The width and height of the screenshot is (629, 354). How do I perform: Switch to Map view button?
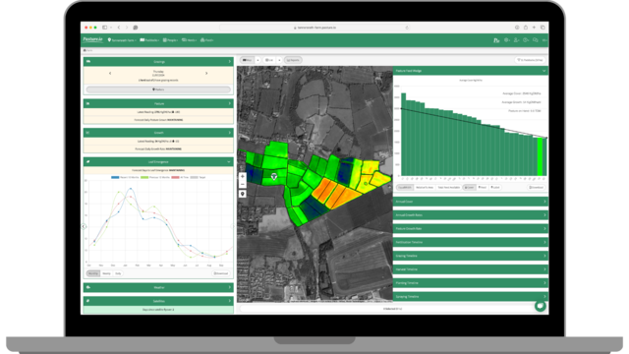pyautogui.click(x=247, y=60)
